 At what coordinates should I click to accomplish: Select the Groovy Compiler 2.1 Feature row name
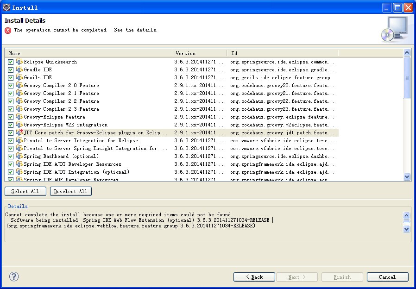click(61, 94)
